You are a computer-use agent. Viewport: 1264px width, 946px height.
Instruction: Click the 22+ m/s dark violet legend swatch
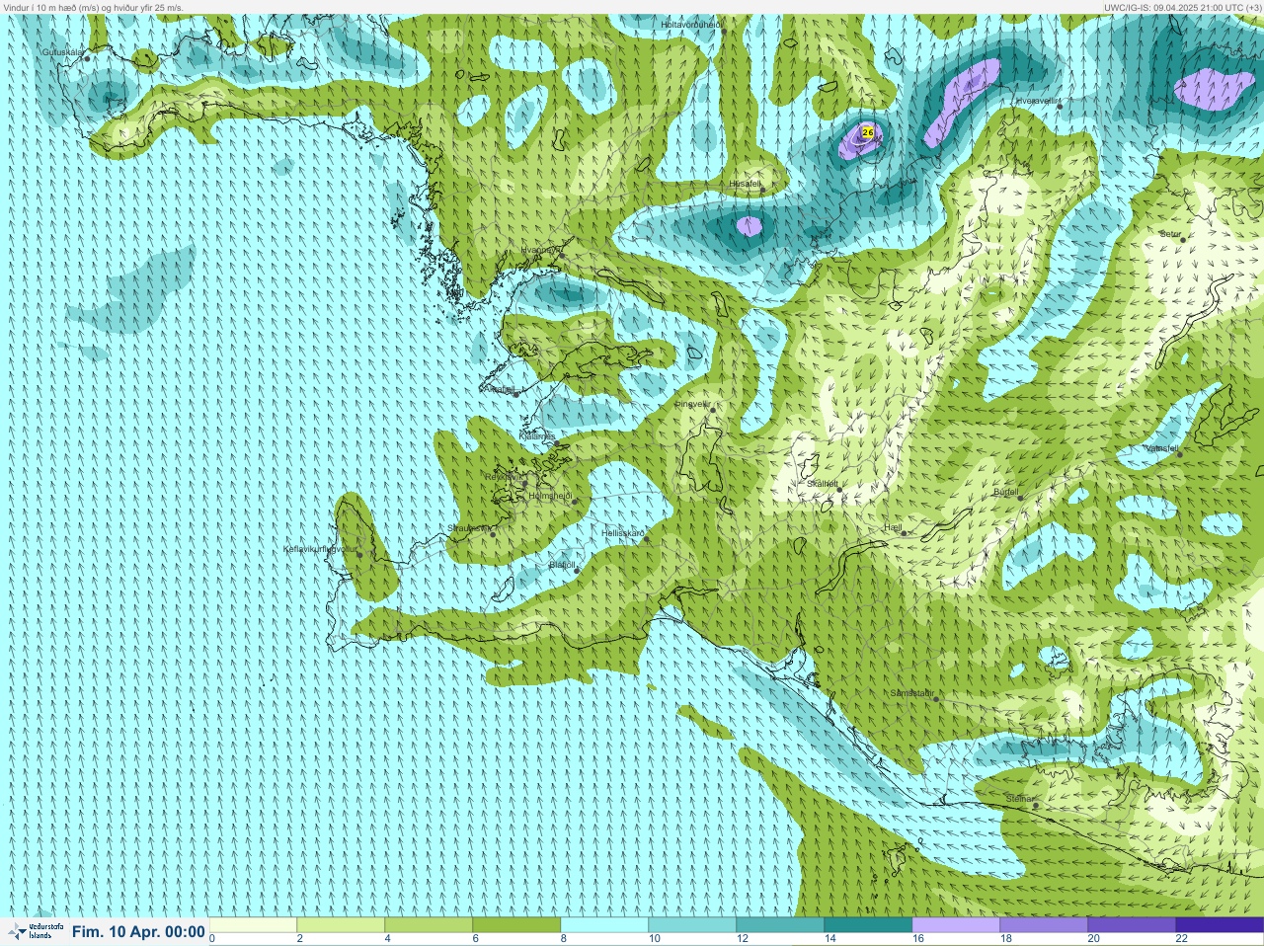click(1220, 925)
